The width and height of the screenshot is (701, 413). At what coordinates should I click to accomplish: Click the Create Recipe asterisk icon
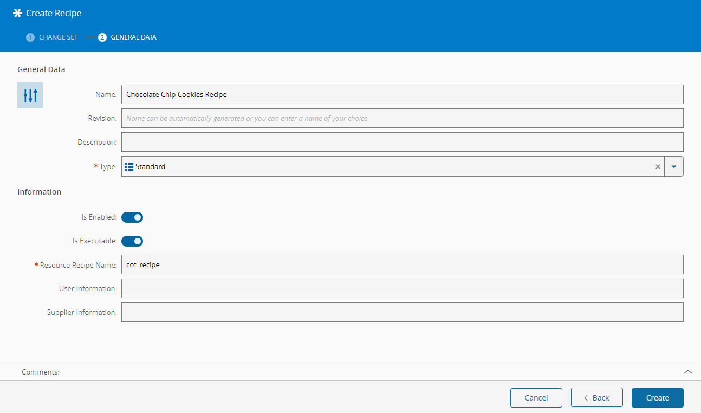click(18, 13)
